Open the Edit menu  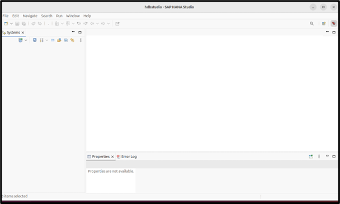click(16, 16)
